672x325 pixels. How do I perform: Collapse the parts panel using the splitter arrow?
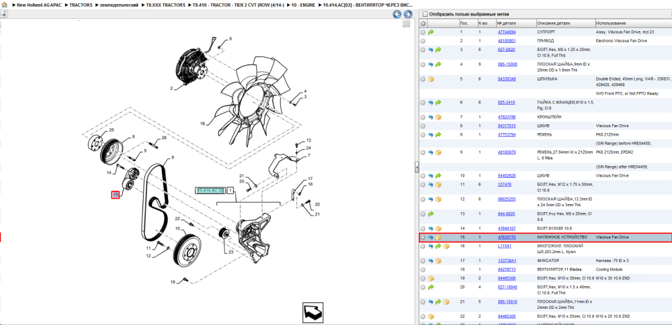(x=417, y=167)
